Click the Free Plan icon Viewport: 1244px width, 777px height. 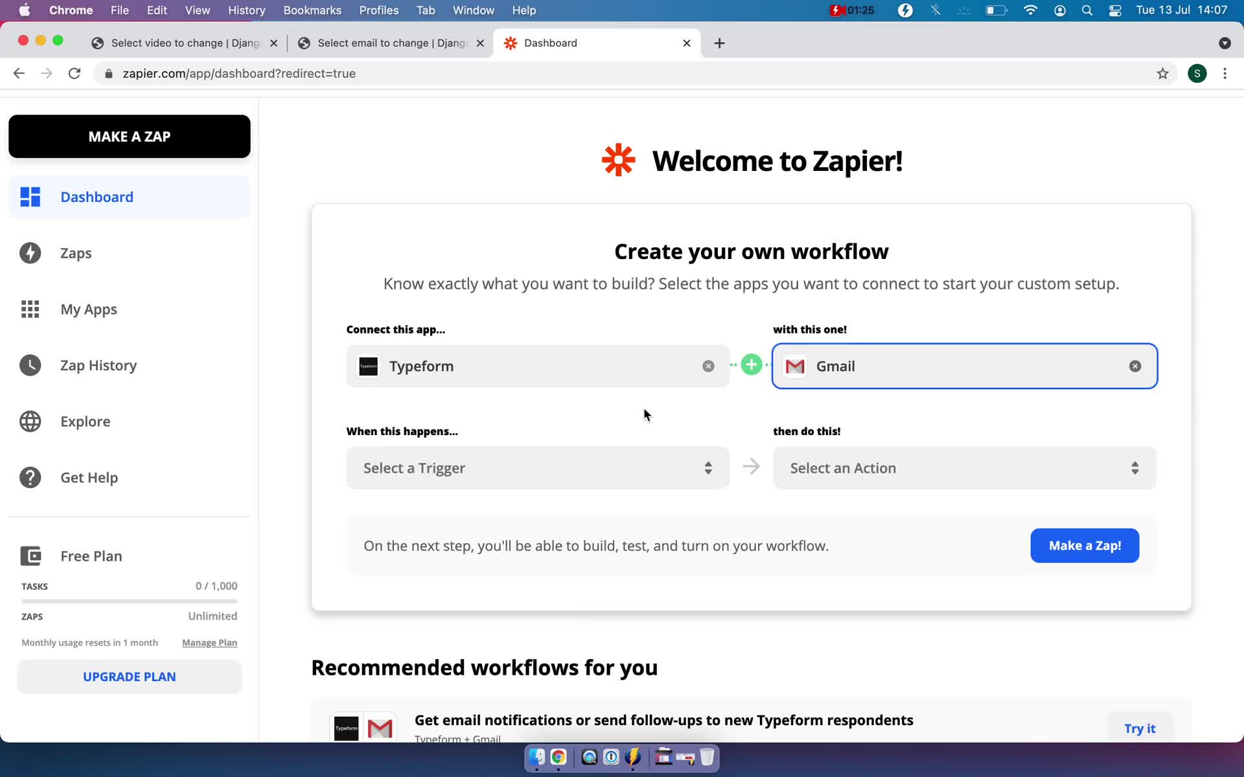point(31,555)
